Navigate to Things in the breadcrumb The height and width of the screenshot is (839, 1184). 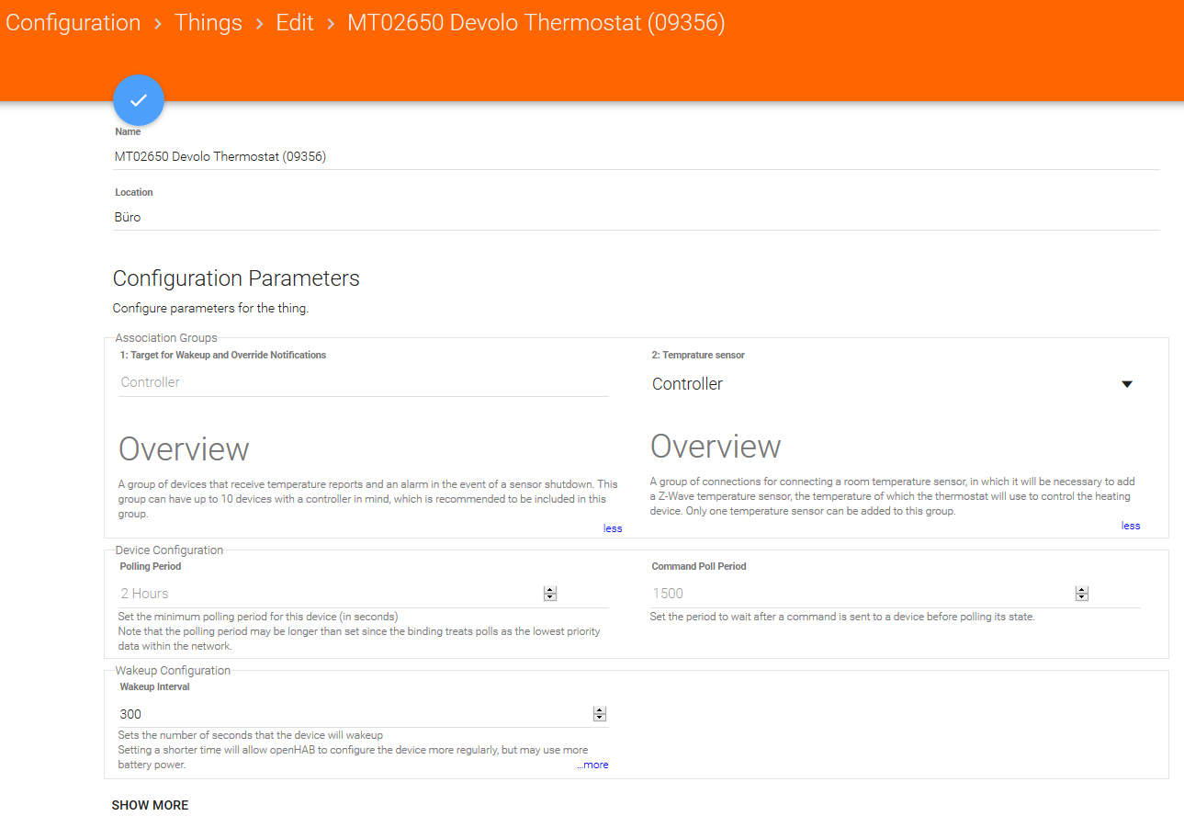pos(209,23)
